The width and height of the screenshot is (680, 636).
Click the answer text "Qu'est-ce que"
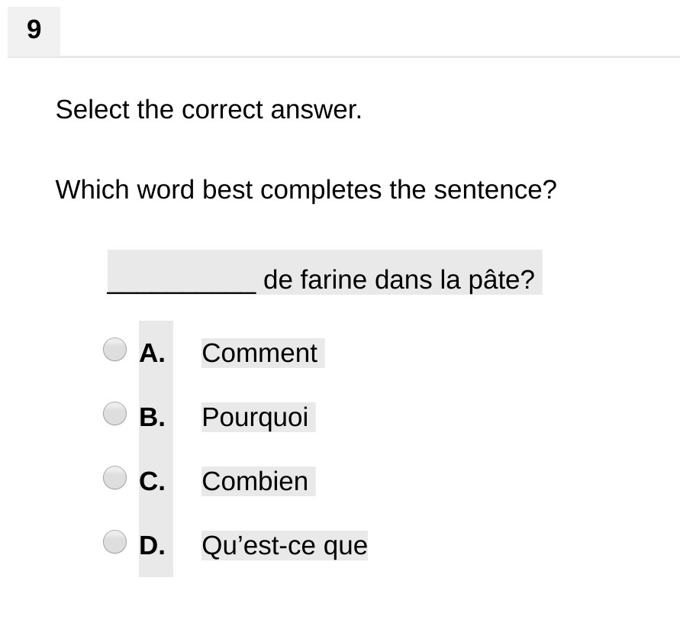pyautogui.click(x=284, y=546)
